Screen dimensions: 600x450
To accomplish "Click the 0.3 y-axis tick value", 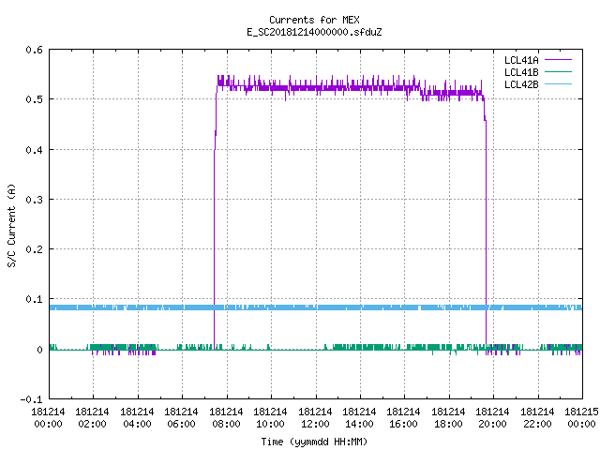I will coord(34,200).
